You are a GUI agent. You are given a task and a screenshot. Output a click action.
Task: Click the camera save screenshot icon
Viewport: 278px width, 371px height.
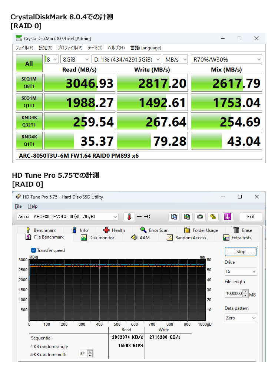200,217
